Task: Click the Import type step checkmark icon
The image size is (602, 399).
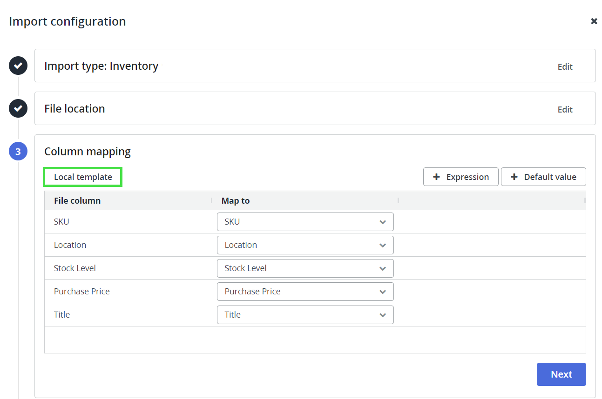Action: tap(18, 66)
